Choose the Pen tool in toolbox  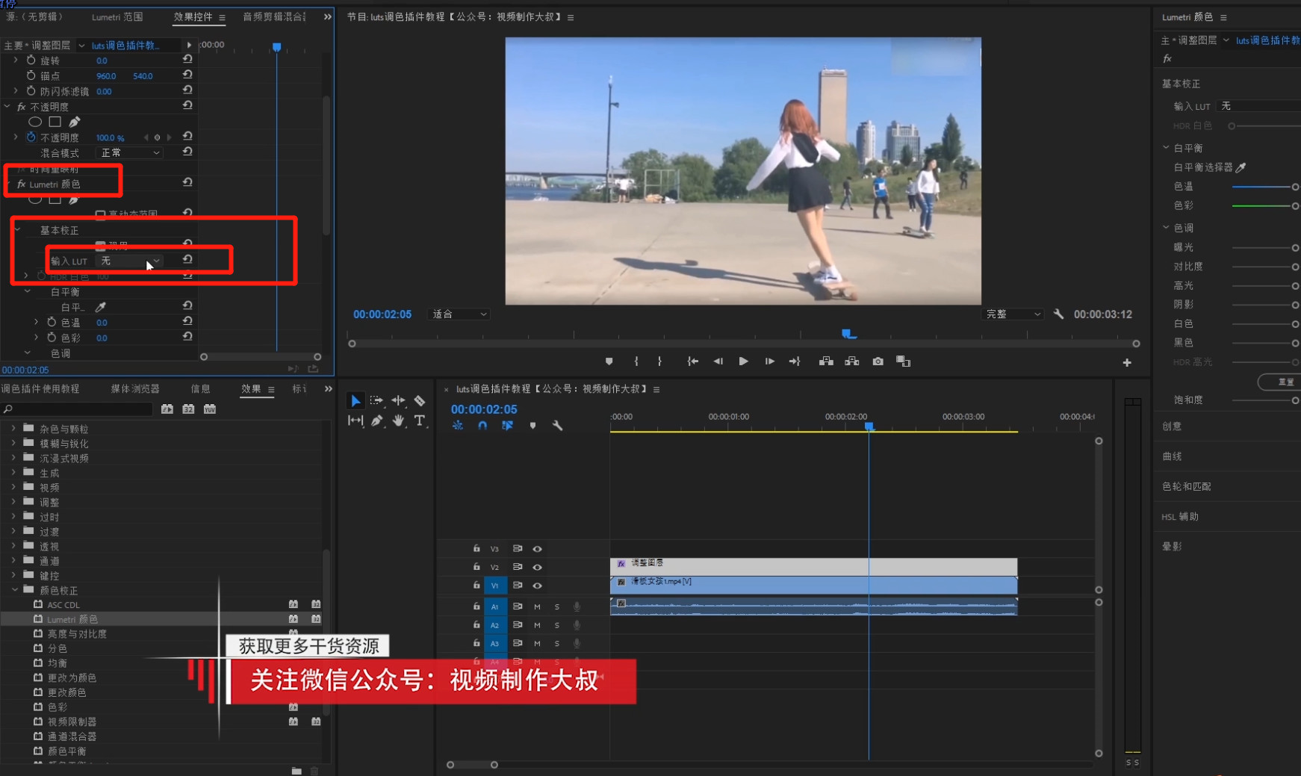377,420
